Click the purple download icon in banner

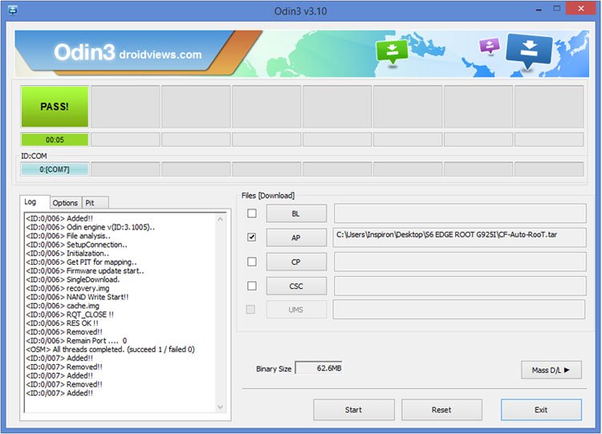489,46
